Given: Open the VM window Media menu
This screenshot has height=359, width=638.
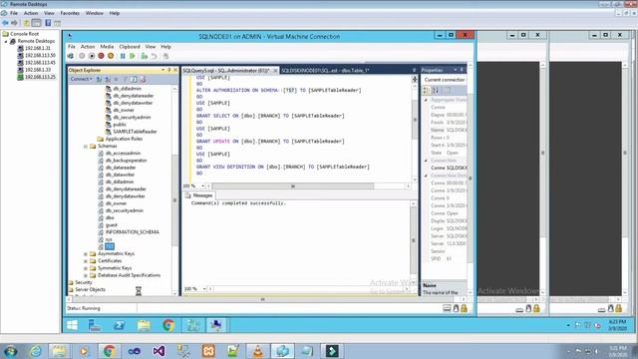Looking at the screenshot, I should [x=107, y=47].
